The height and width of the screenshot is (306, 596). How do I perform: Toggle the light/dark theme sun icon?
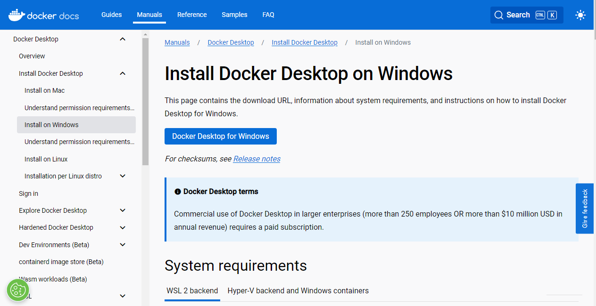(580, 15)
